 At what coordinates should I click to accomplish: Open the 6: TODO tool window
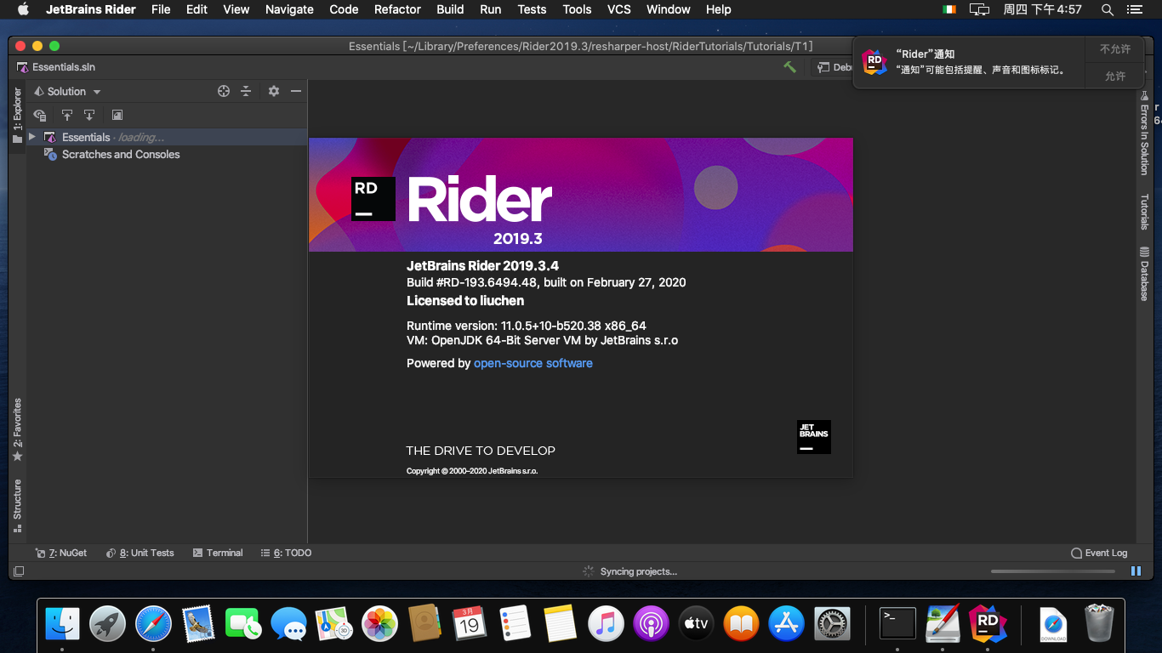(286, 553)
